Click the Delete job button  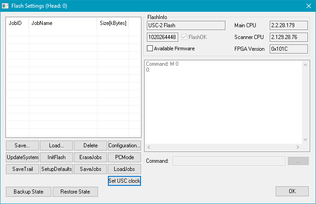[91, 146]
